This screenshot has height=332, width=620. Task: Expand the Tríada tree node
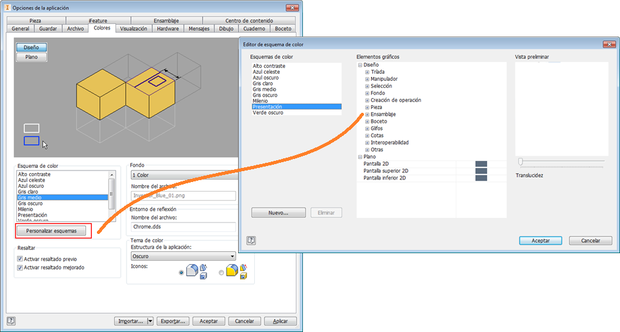click(367, 72)
